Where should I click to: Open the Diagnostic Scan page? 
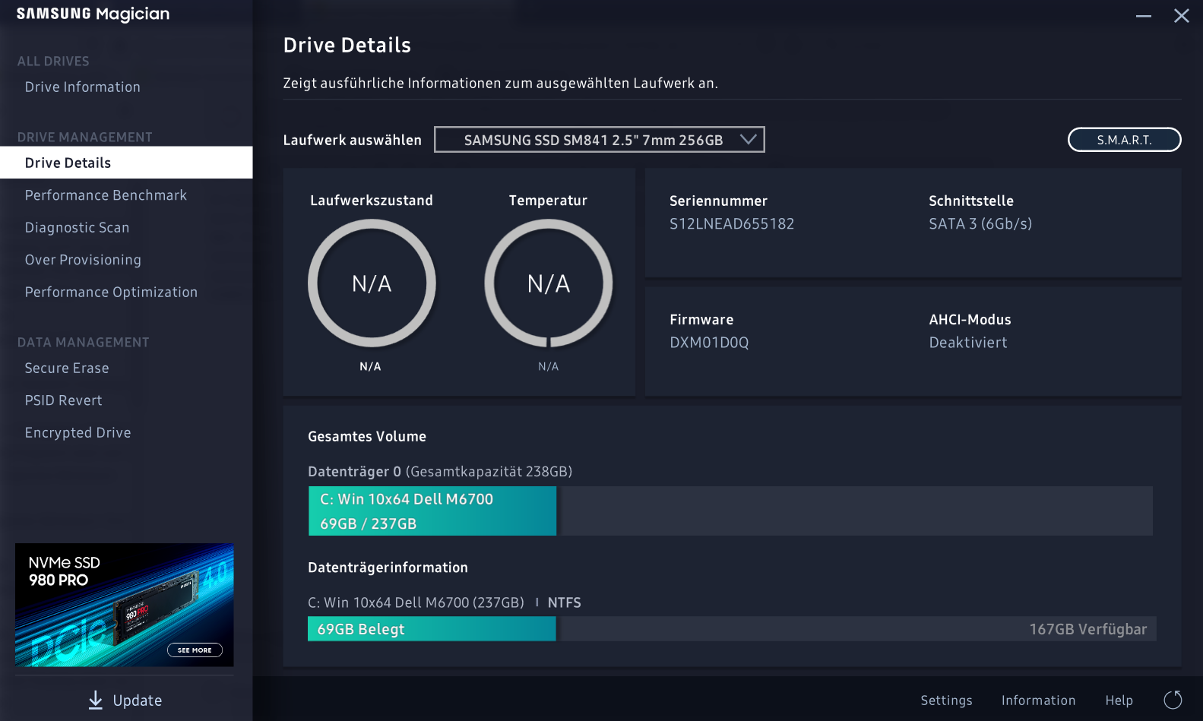coord(77,228)
